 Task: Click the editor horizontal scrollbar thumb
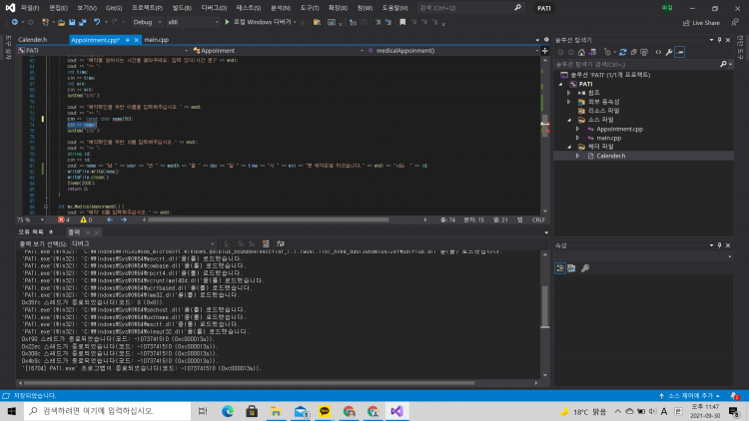269,220
